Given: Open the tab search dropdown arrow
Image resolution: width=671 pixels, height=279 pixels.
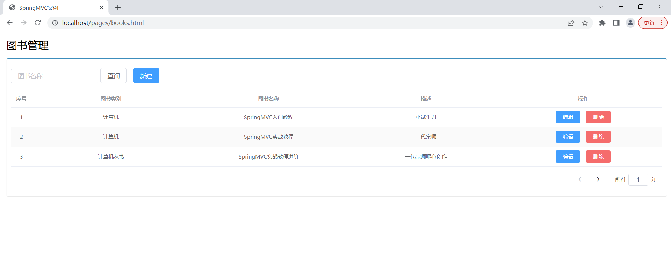Looking at the screenshot, I should pos(601,7).
